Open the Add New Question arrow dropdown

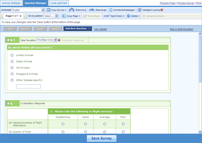coord(90,28)
